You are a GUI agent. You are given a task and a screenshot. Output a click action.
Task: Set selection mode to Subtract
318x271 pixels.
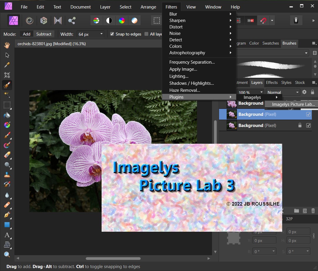click(x=44, y=34)
